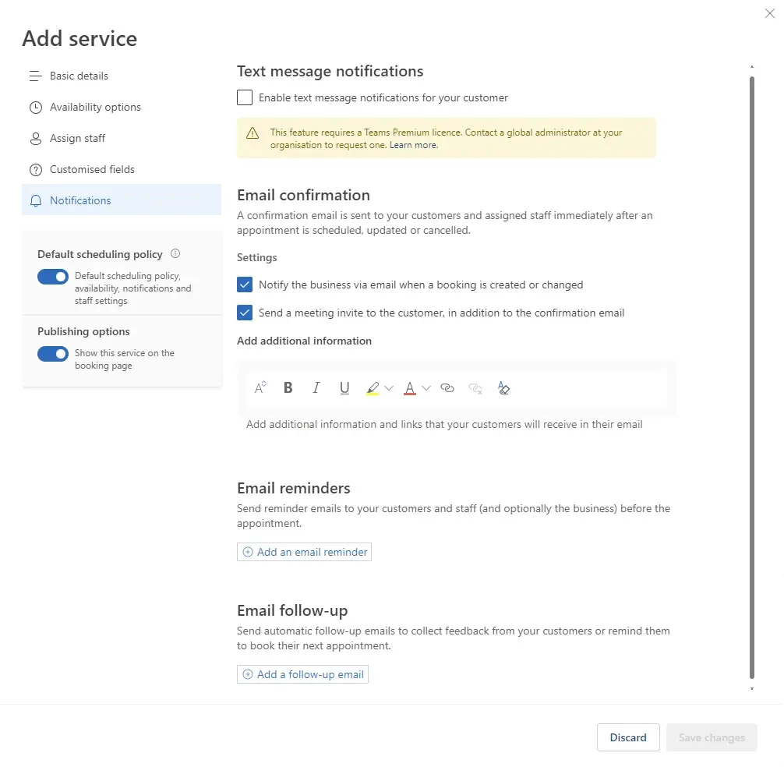Image resolution: width=784 pixels, height=767 pixels.
Task: Click the clear formatting eraser icon
Action: pos(503,388)
